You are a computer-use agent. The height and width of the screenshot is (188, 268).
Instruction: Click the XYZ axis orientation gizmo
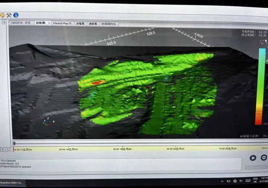point(48,122)
